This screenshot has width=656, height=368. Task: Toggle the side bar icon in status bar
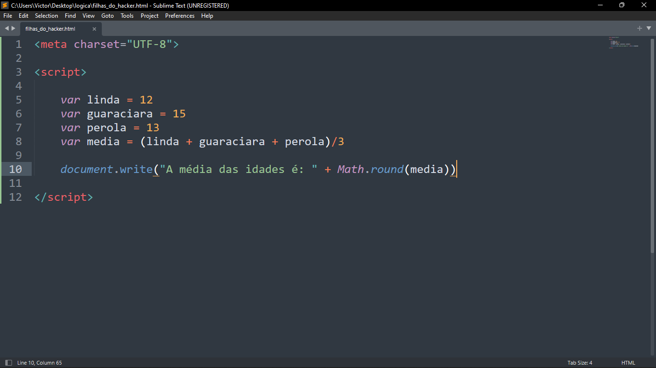[x=8, y=363]
